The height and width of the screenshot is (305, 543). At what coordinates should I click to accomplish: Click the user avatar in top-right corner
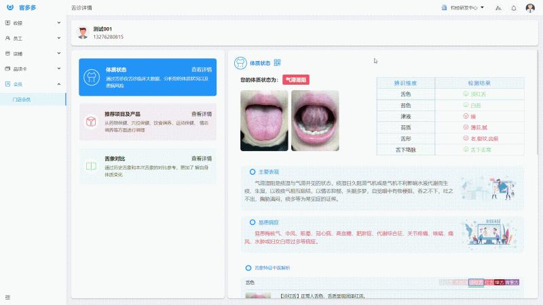click(530, 8)
